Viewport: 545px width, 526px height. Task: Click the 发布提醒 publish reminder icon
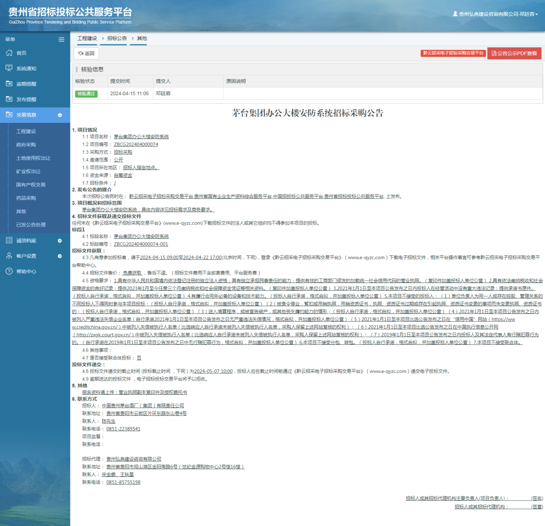click(x=9, y=99)
